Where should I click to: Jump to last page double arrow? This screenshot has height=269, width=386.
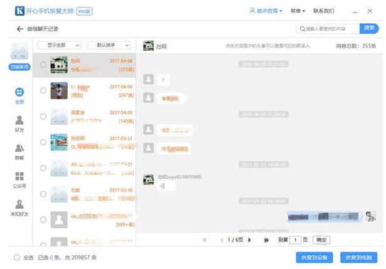[266, 240]
